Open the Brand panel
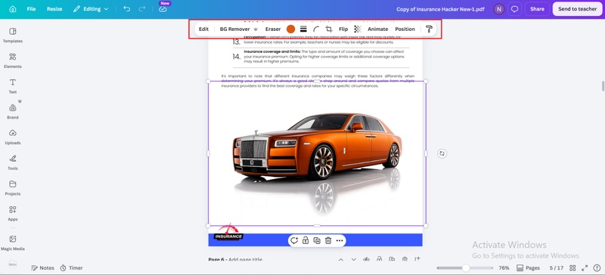The image size is (605, 275). click(13, 112)
